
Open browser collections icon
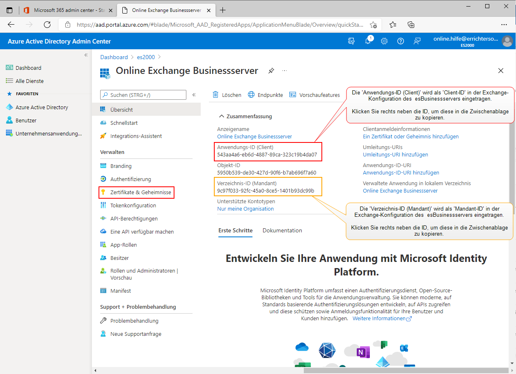point(411,25)
